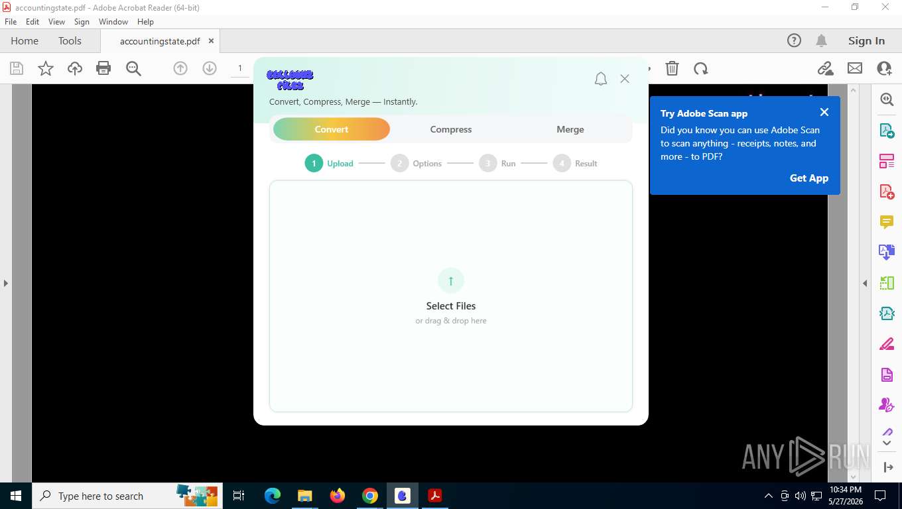Open the Compress PDF green tool icon
This screenshot has width=902, height=509.
[x=887, y=283]
